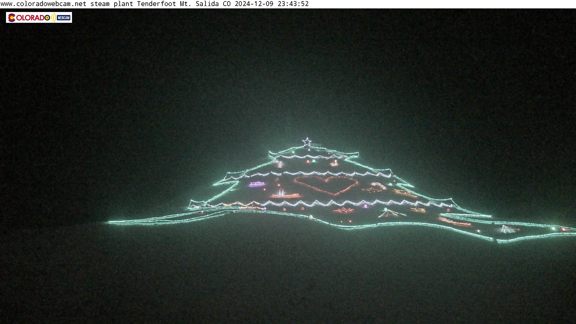
Task: Click the 'steam plant Tenderfoot Mt. Salida CO' caption
Action: tap(160, 4)
